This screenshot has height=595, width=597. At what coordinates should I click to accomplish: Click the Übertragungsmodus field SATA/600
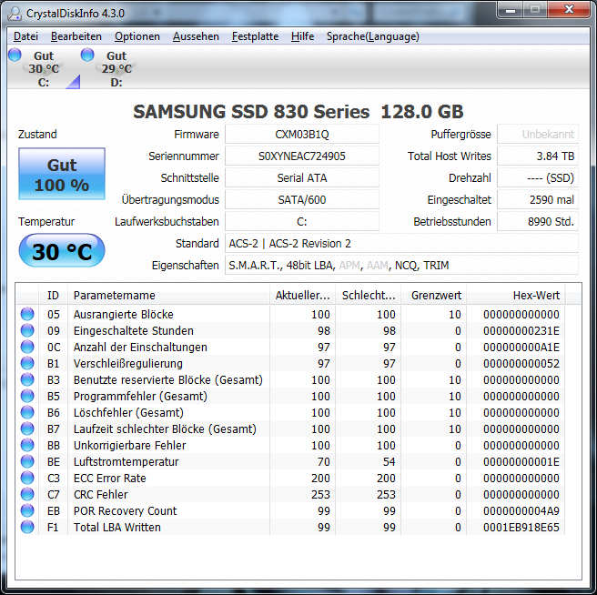point(302,199)
